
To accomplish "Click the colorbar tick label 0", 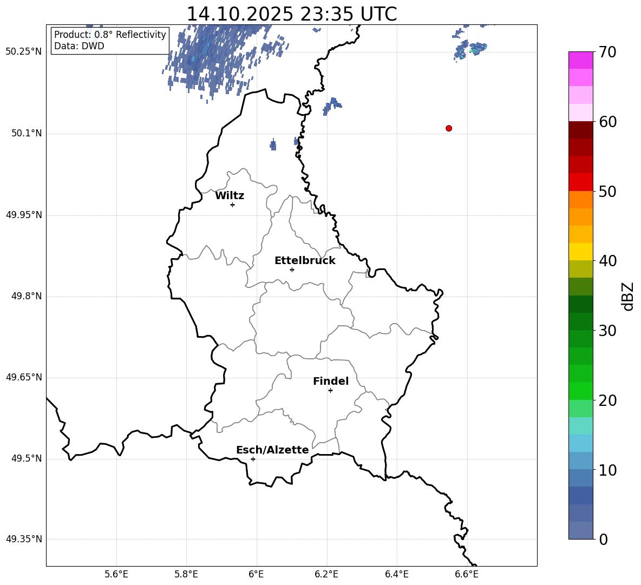I will 603,540.
